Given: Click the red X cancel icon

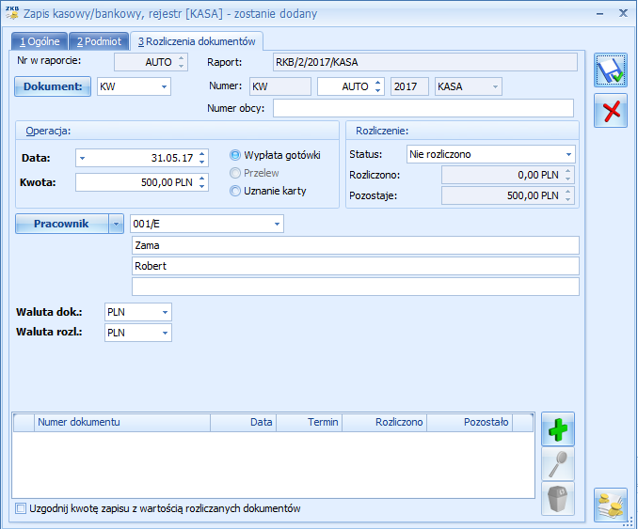Looking at the screenshot, I should (610, 111).
